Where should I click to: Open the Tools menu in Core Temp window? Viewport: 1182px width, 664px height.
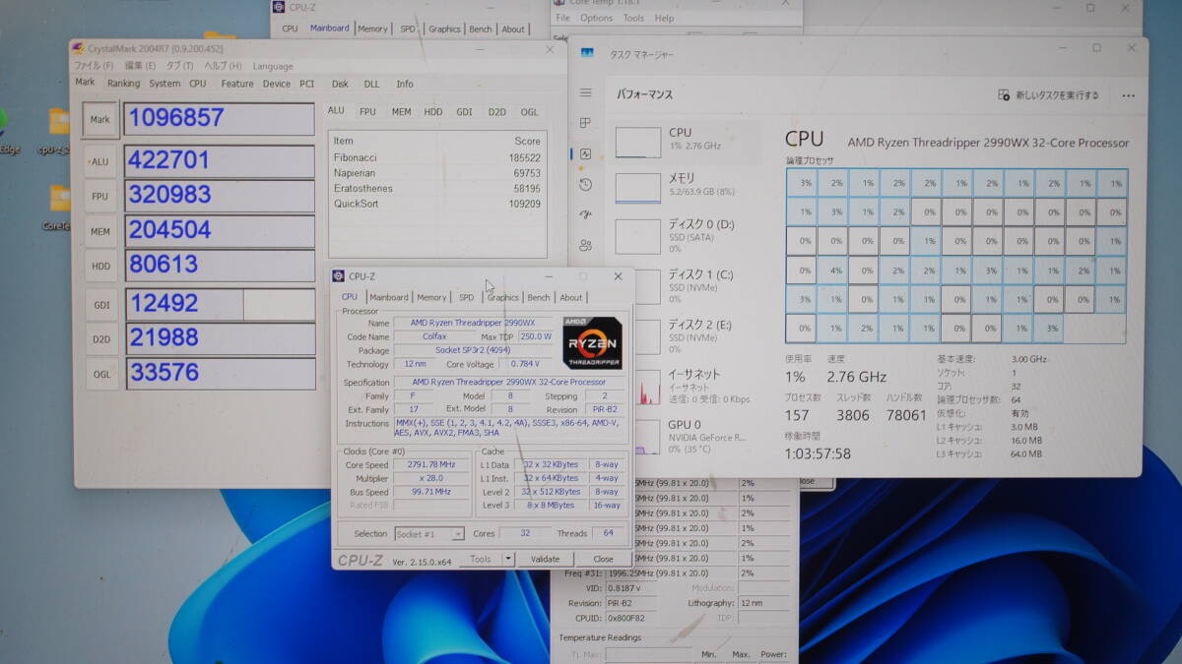(633, 18)
